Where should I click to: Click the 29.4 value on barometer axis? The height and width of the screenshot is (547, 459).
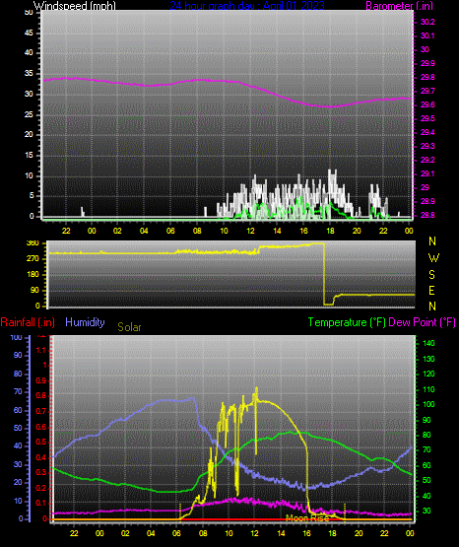coord(427,133)
